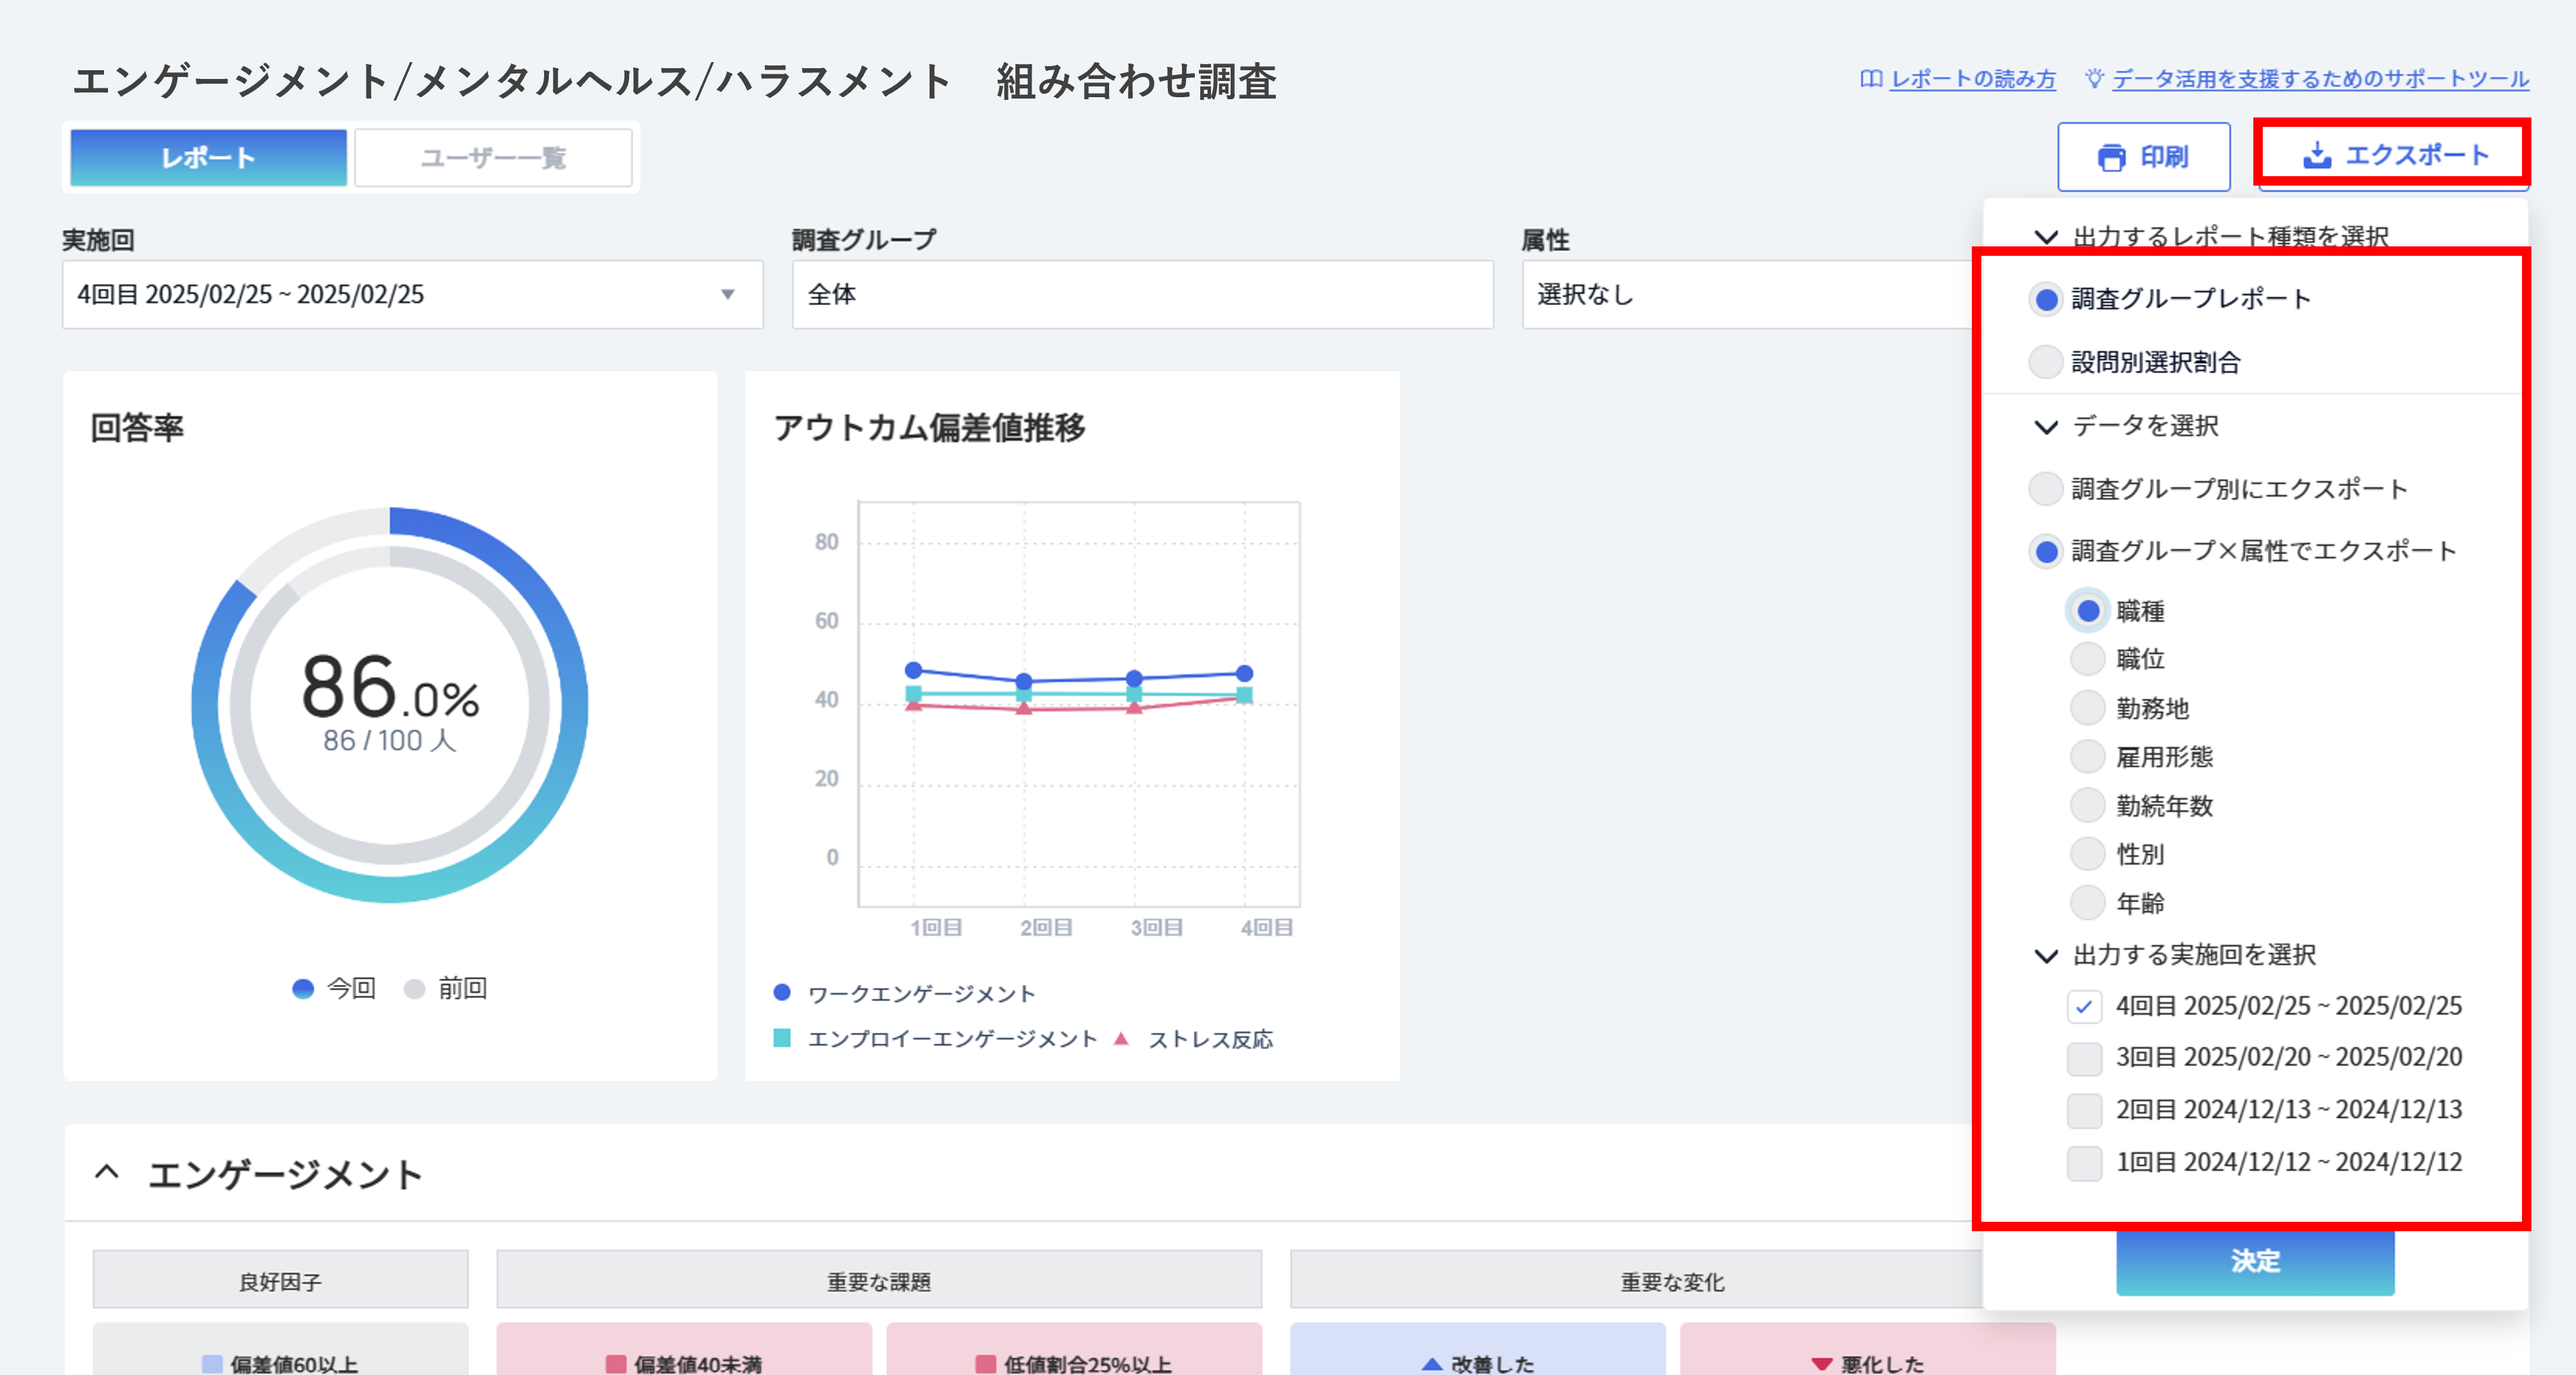The image size is (2576, 1375).
Task: Click the printer icon on 印刷 button
Action: point(2111,157)
